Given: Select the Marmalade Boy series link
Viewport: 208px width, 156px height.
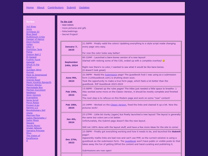Looking at the screenshot, I should pyautogui.click(x=35, y=87).
